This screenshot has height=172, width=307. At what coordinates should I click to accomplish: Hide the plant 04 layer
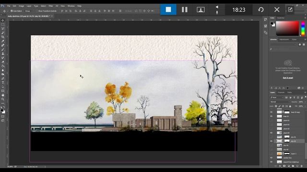point(272,133)
